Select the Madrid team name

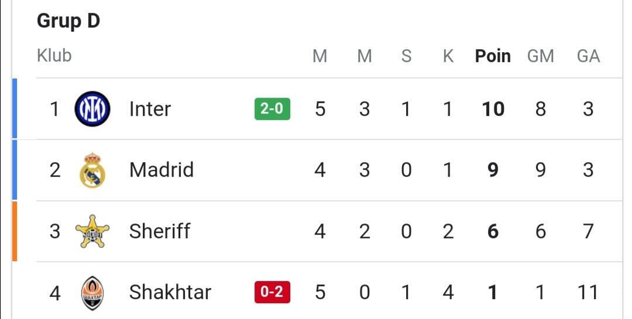(161, 170)
